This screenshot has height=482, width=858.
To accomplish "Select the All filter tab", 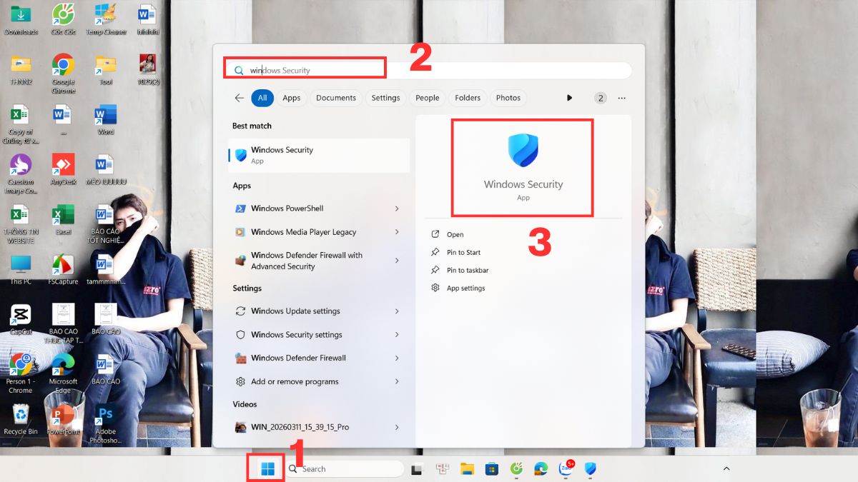I will tap(262, 98).
